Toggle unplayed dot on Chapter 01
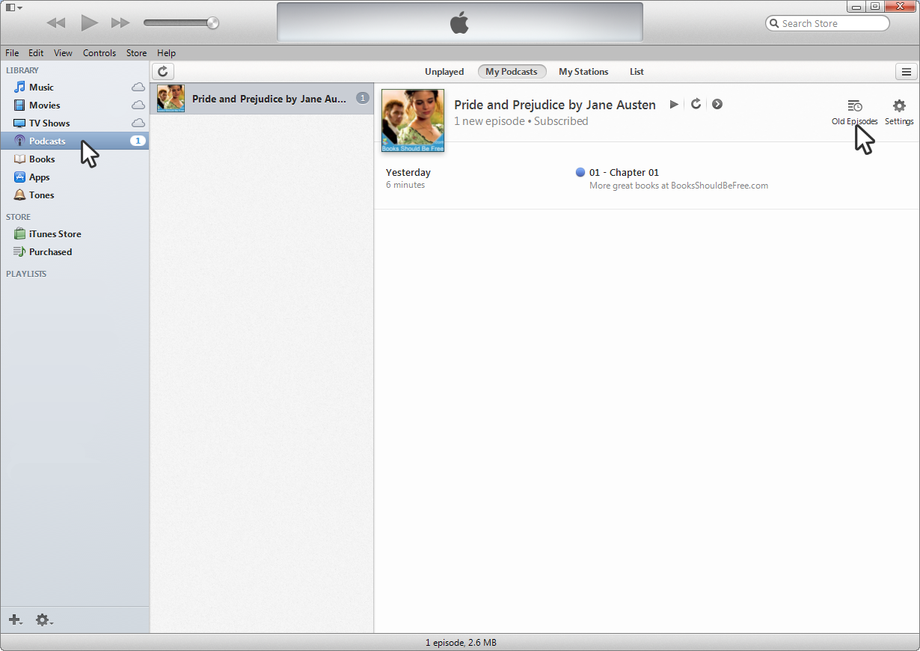 click(x=580, y=172)
